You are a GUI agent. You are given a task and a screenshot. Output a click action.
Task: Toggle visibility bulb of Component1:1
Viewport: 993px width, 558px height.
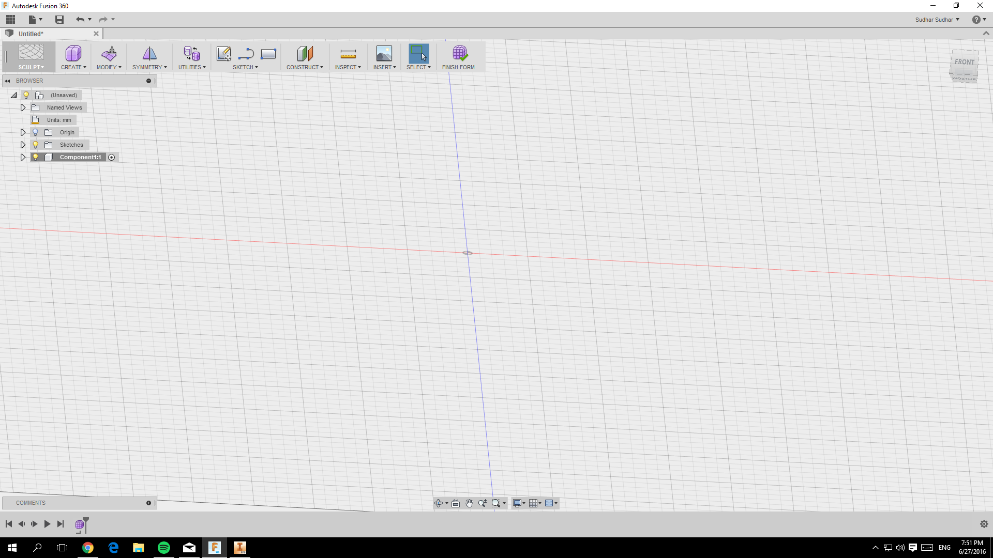pos(35,157)
